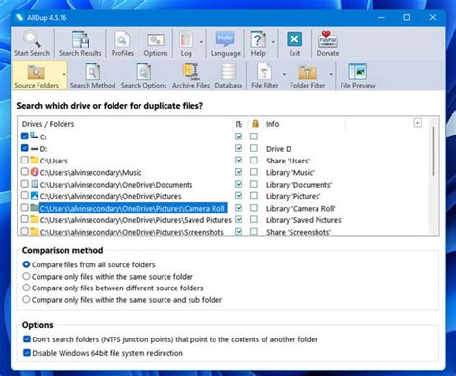
Task: Check the OneDrive\Documents folder checkbox
Action: click(x=24, y=184)
